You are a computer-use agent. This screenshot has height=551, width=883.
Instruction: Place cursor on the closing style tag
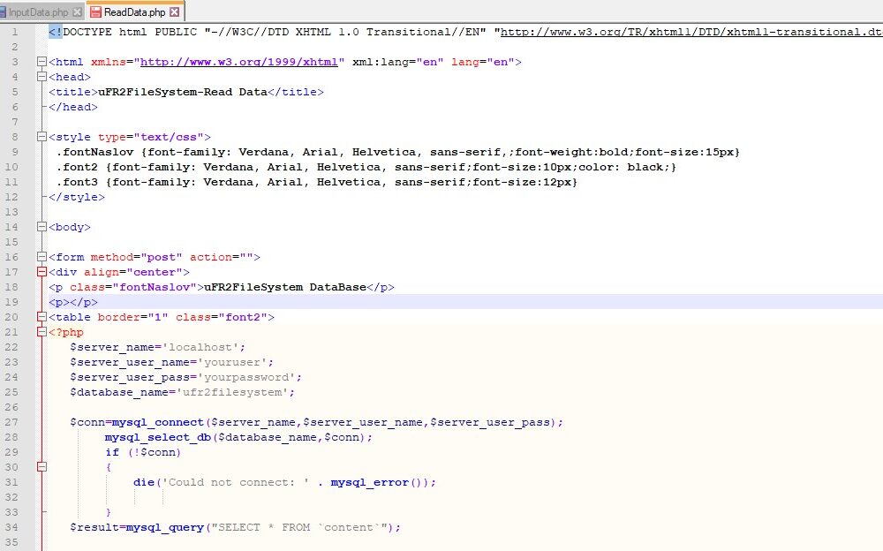tap(77, 197)
